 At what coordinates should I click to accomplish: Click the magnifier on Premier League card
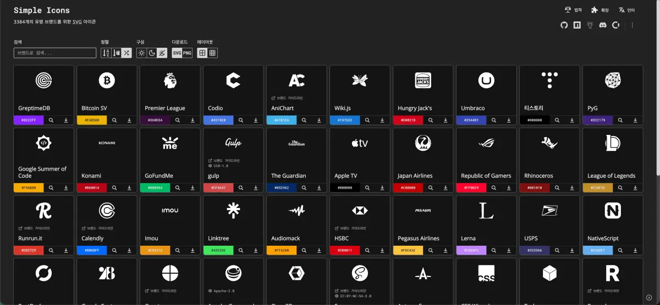pos(178,120)
